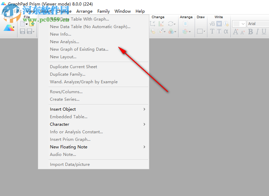Select Wand. Analyze/Graph by Example
Screen dimensions: 269x196
click(x=94, y=82)
